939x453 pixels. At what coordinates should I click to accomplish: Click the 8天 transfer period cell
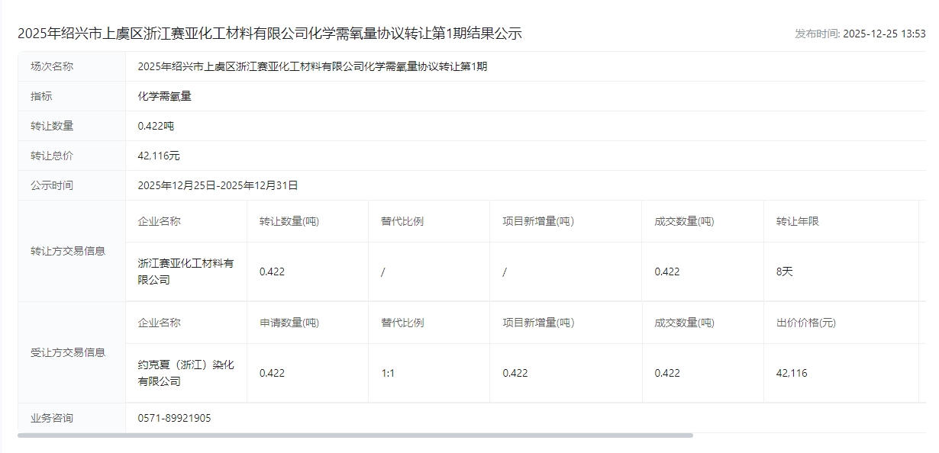[x=784, y=271]
